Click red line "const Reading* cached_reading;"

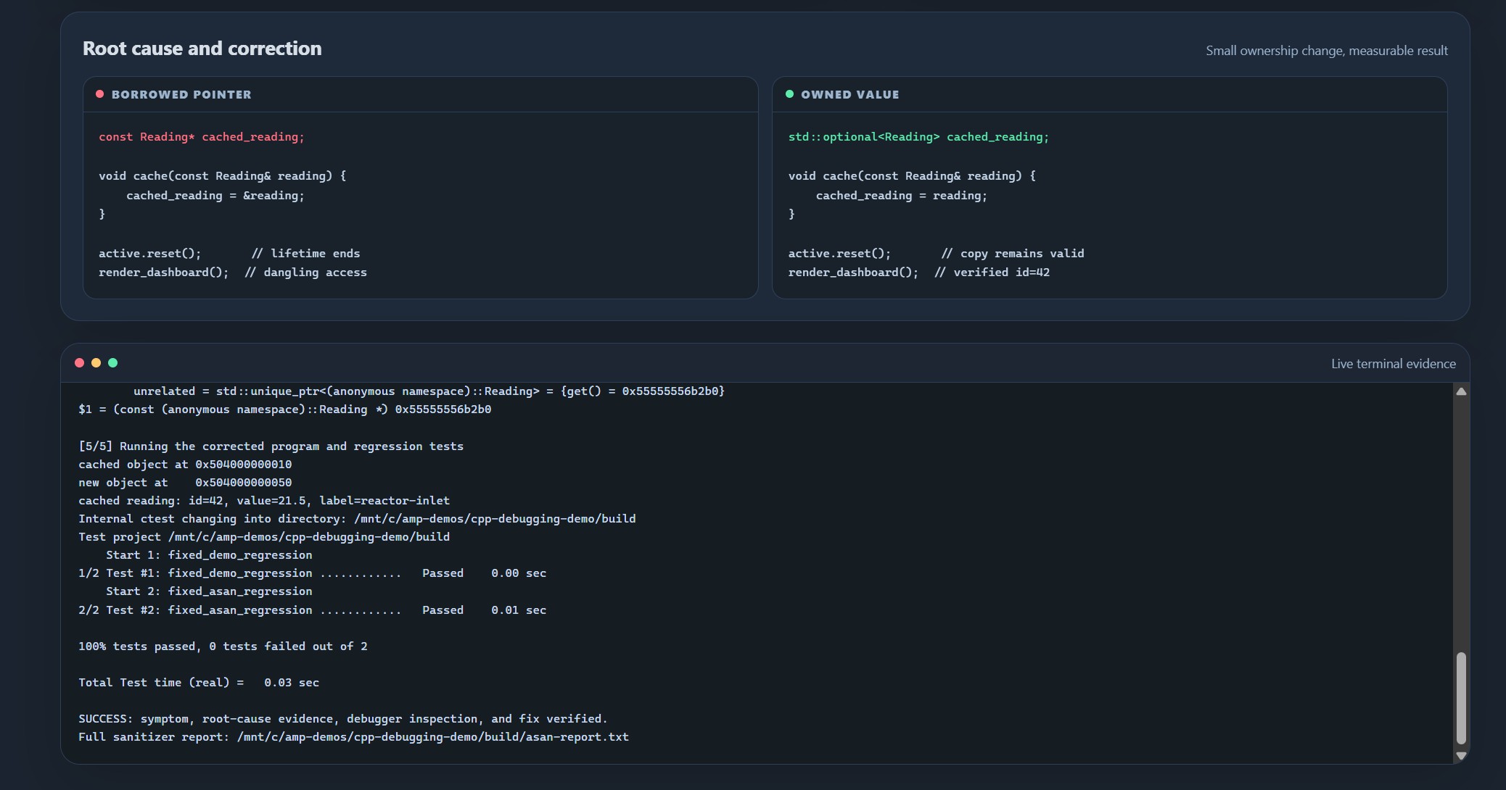tap(202, 137)
